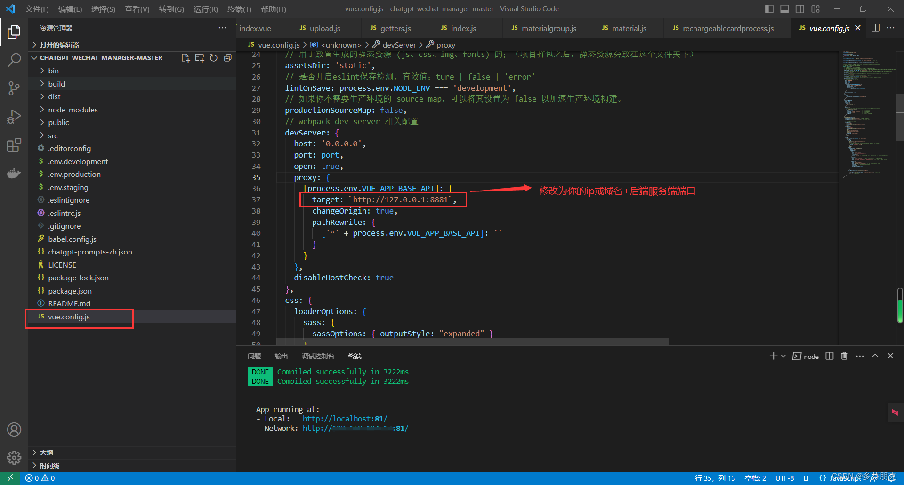Open explorer panel more actions menu

coord(222,28)
